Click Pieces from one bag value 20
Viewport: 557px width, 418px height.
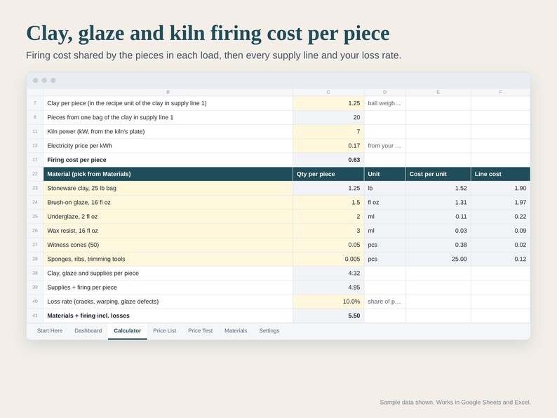coord(328,117)
